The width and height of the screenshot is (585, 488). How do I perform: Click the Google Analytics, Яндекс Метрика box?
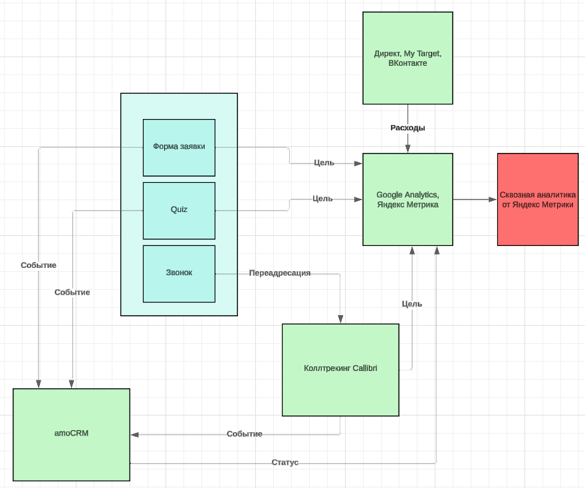(x=408, y=199)
